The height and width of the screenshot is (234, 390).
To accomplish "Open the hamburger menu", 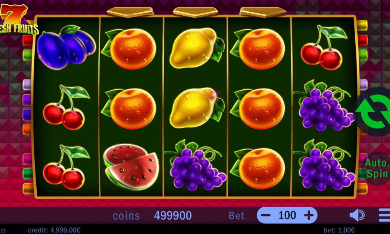I will click(x=385, y=215).
